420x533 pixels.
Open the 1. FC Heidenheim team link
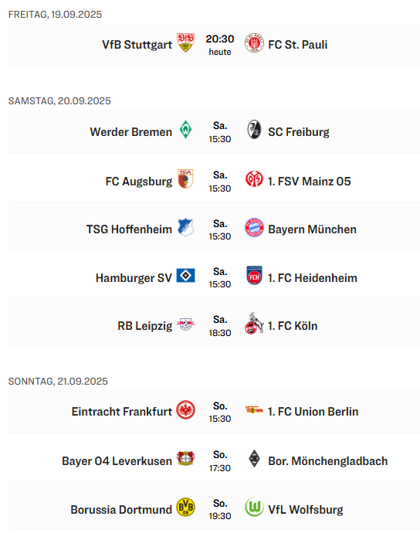pos(312,278)
